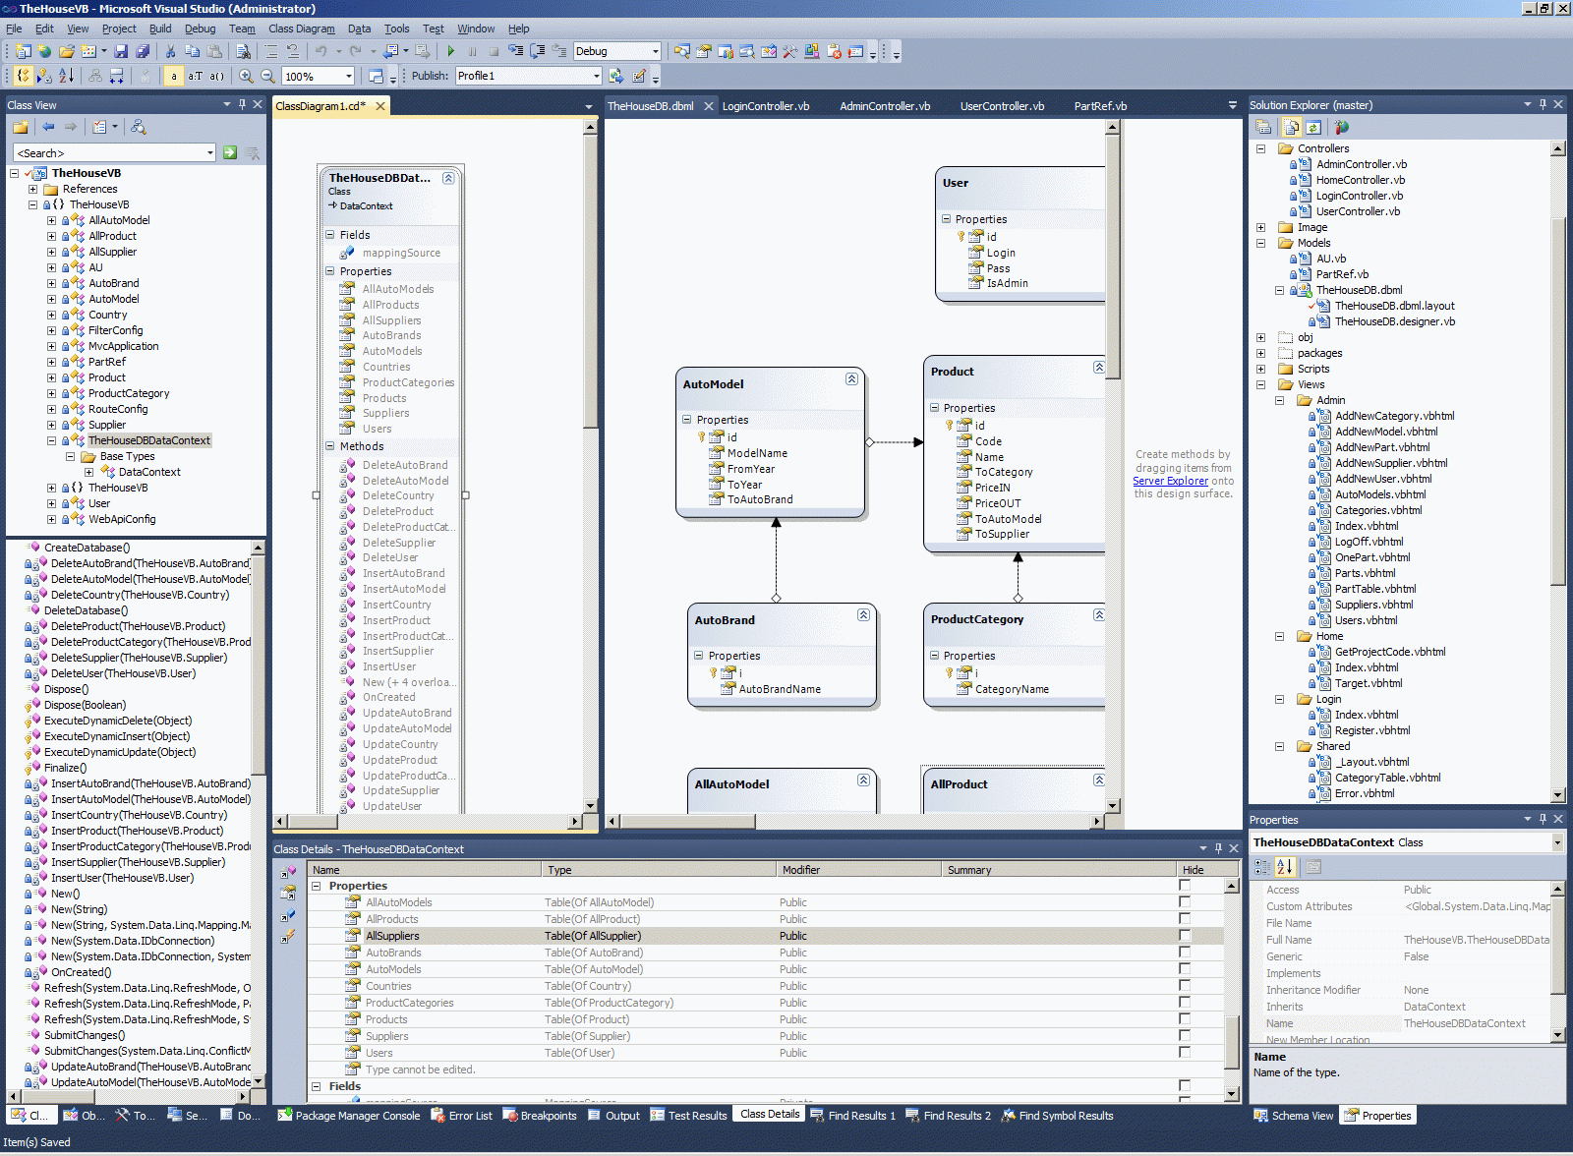Collapse the AutoBrand class box chevron
Image resolution: width=1573 pixels, height=1156 pixels.
coord(863,615)
